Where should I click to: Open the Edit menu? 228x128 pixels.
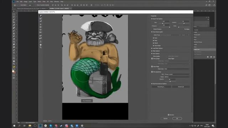[x=21, y=1]
